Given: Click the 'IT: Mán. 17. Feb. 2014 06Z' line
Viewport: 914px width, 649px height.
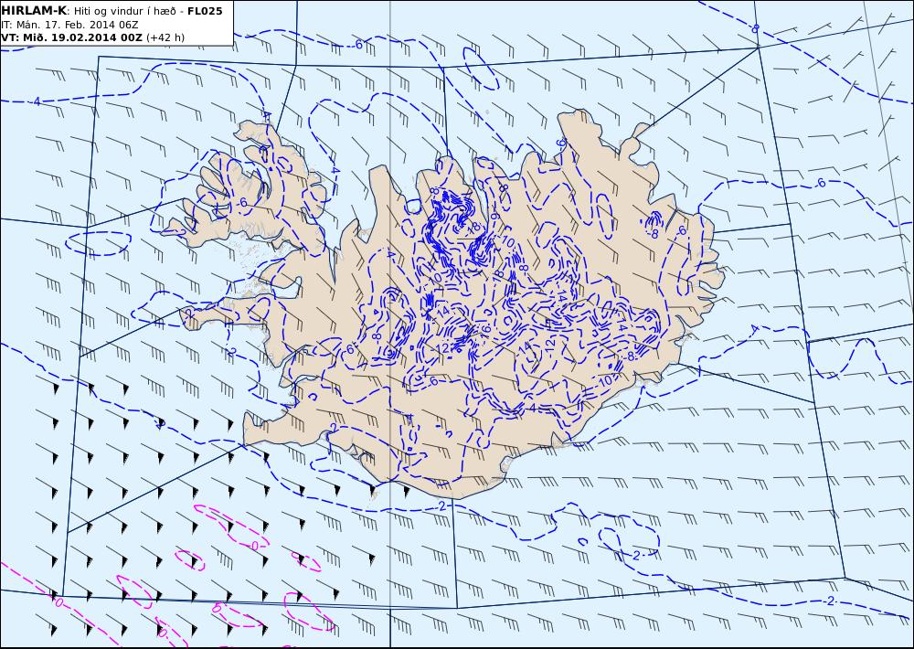Looking at the screenshot, I should tap(69, 25).
